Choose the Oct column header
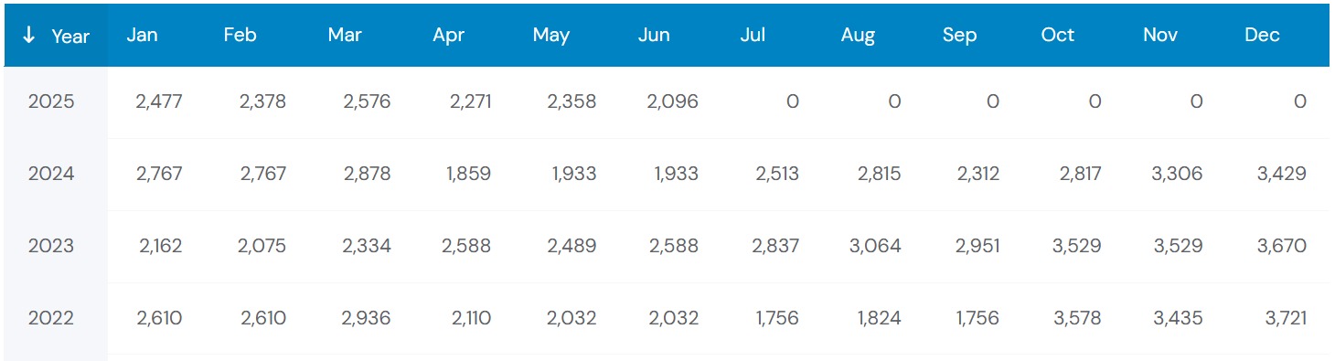1335x361 pixels. coord(1058,35)
